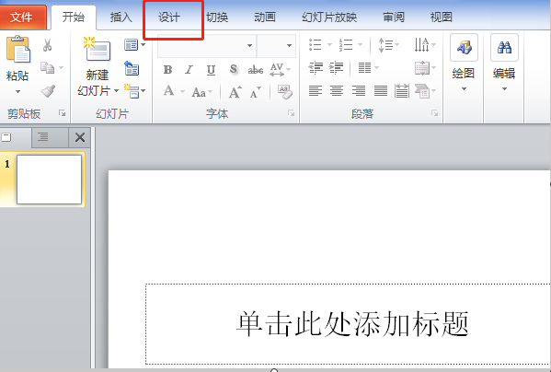Click Increase List Level icon
Screen dimensions: 551x372
click(336, 67)
